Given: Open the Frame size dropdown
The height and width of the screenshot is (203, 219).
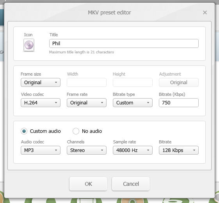Looking at the screenshot, I should pyautogui.click(x=41, y=82).
